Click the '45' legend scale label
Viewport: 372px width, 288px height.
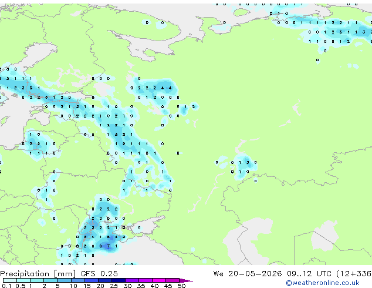tap(168, 286)
